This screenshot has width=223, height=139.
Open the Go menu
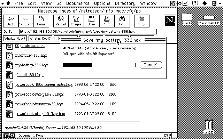tap(59, 3)
